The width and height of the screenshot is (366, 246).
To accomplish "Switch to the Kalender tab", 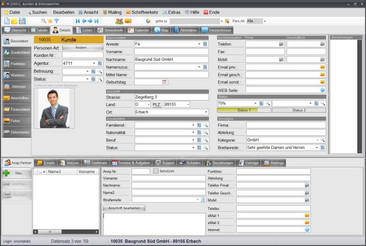I will click(x=139, y=30).
